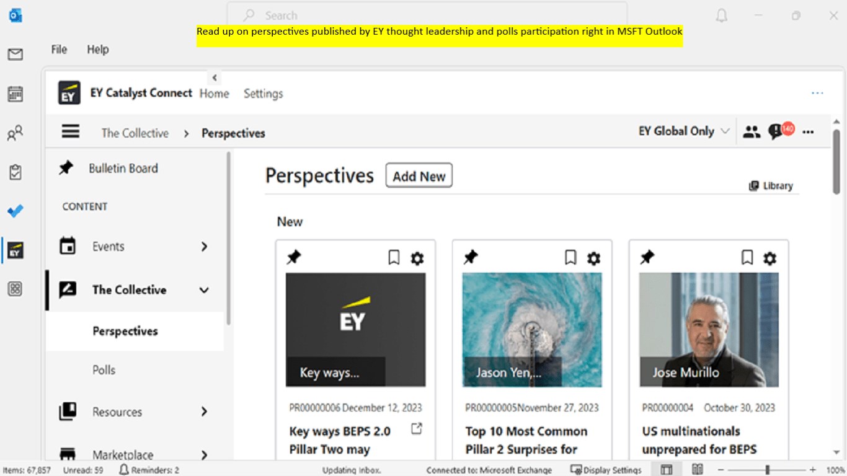Click the chat notifications icon with badge

coord(776,131)
